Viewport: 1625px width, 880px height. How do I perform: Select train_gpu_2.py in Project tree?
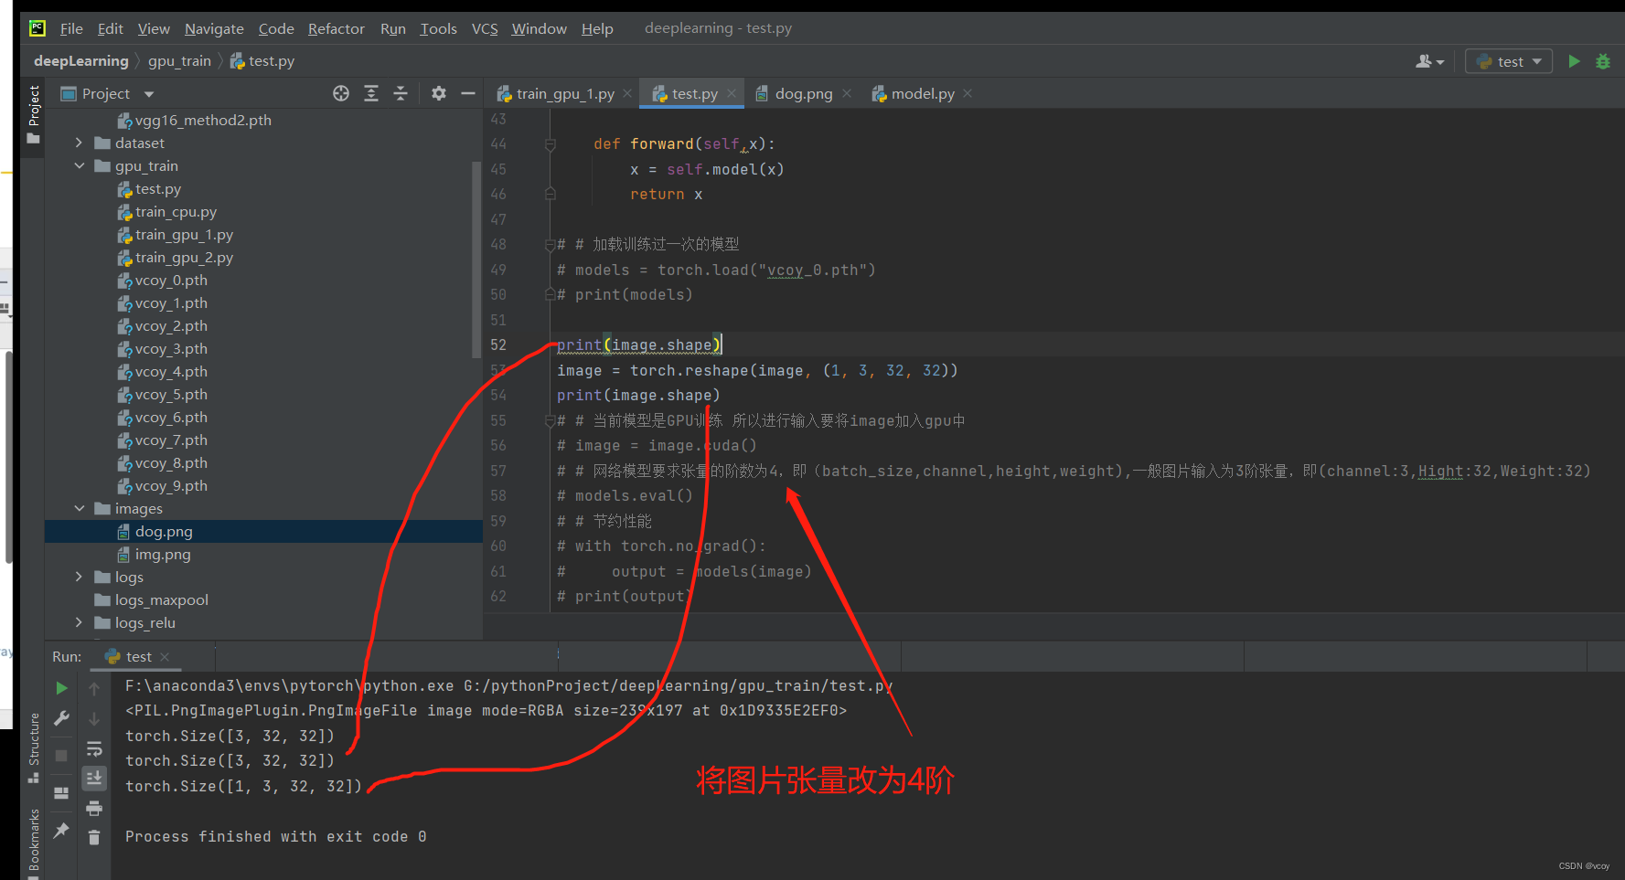184,257
